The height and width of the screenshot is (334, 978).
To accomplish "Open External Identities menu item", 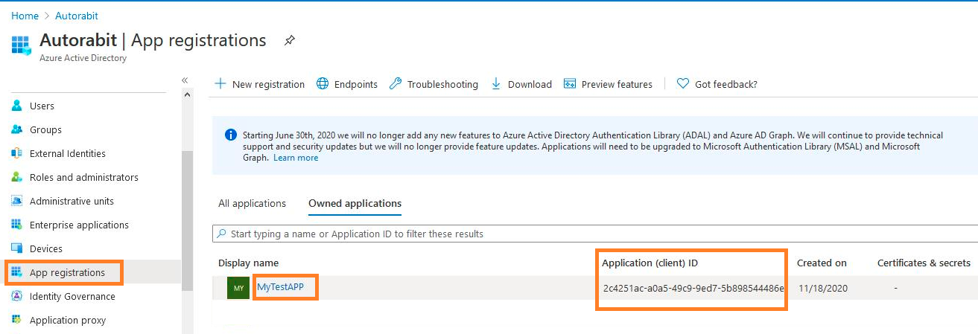I will coord(68,153).
